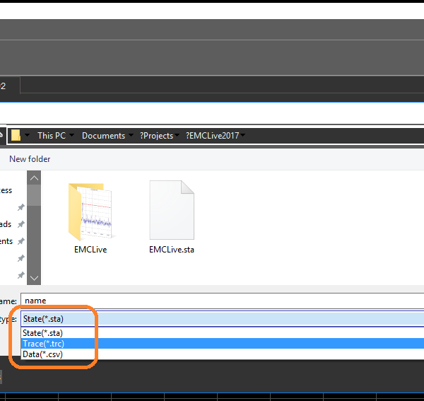Click the New folder button
424x401 pixels.
[30, 159]
